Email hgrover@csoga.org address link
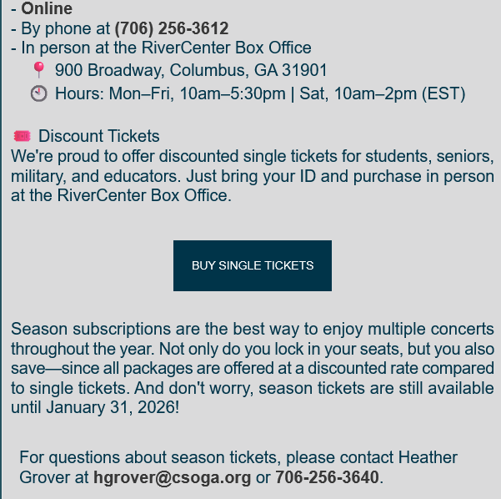501x499 pixels. pyautogui.click(x=173, y=477)
